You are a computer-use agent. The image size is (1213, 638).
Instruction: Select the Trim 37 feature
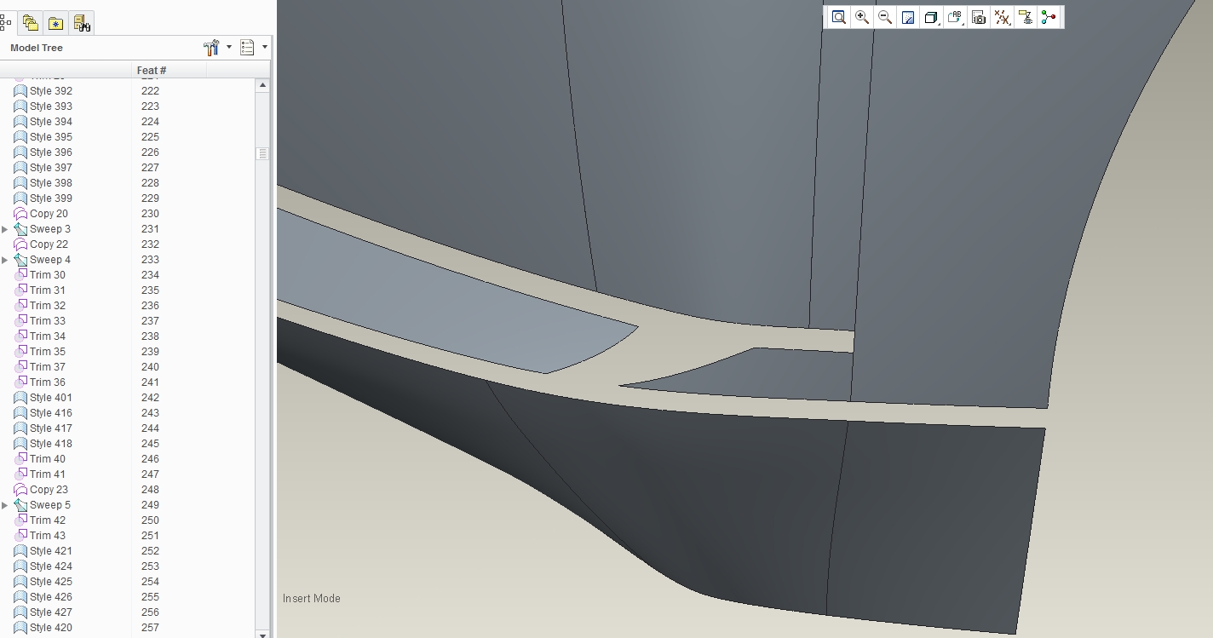[x=48, y=367]
